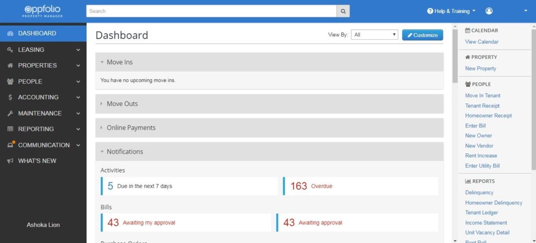This screenshot has width=536, height=243.
Task: Open the Move In Tenant link
Action: coord(482,96)
